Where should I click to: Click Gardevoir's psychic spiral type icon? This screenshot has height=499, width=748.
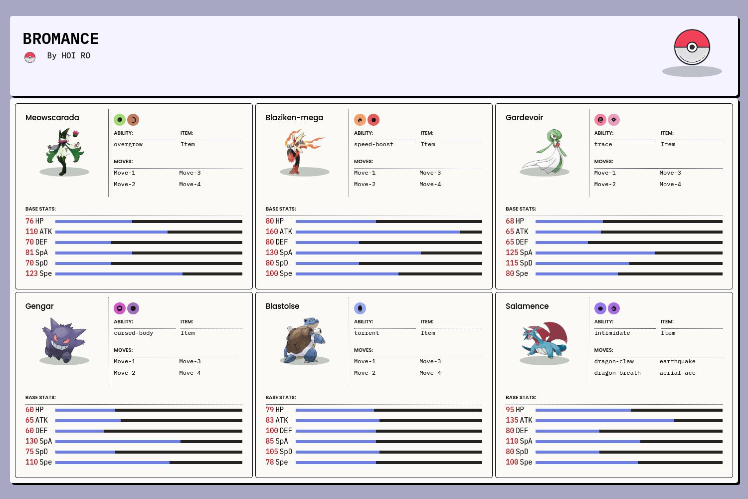pyautogui.click(x=600, y=120)
